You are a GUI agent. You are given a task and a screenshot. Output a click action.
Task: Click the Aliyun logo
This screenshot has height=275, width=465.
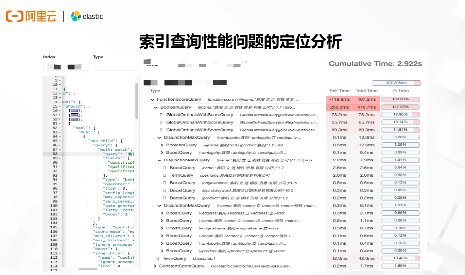pos(31,16)
